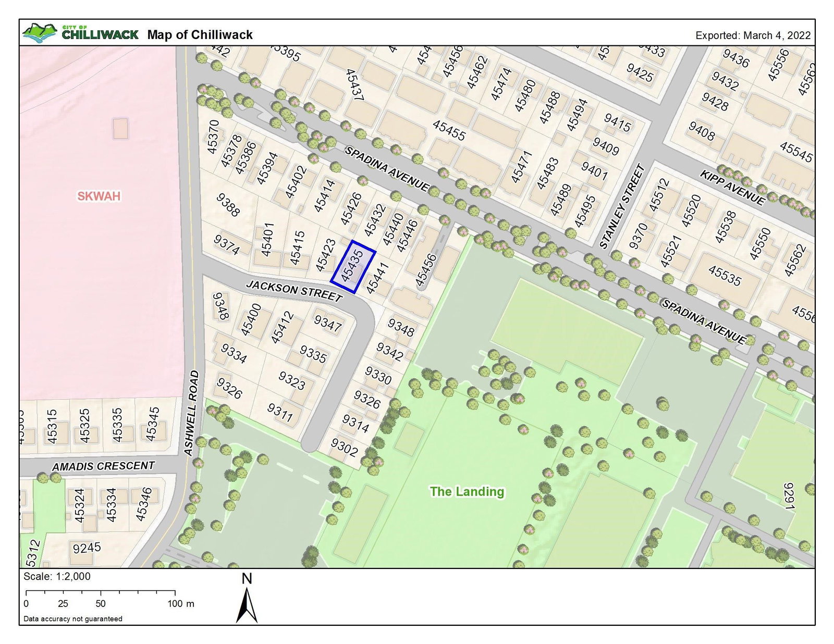
Task: Choose address label 45370
Action: [x=213, y=137]
